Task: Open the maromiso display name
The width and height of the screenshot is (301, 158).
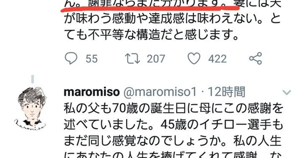Action: (92, 93)
